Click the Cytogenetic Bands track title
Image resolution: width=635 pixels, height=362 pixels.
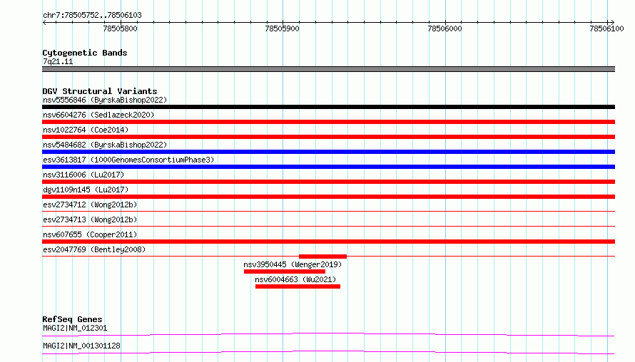85,53
